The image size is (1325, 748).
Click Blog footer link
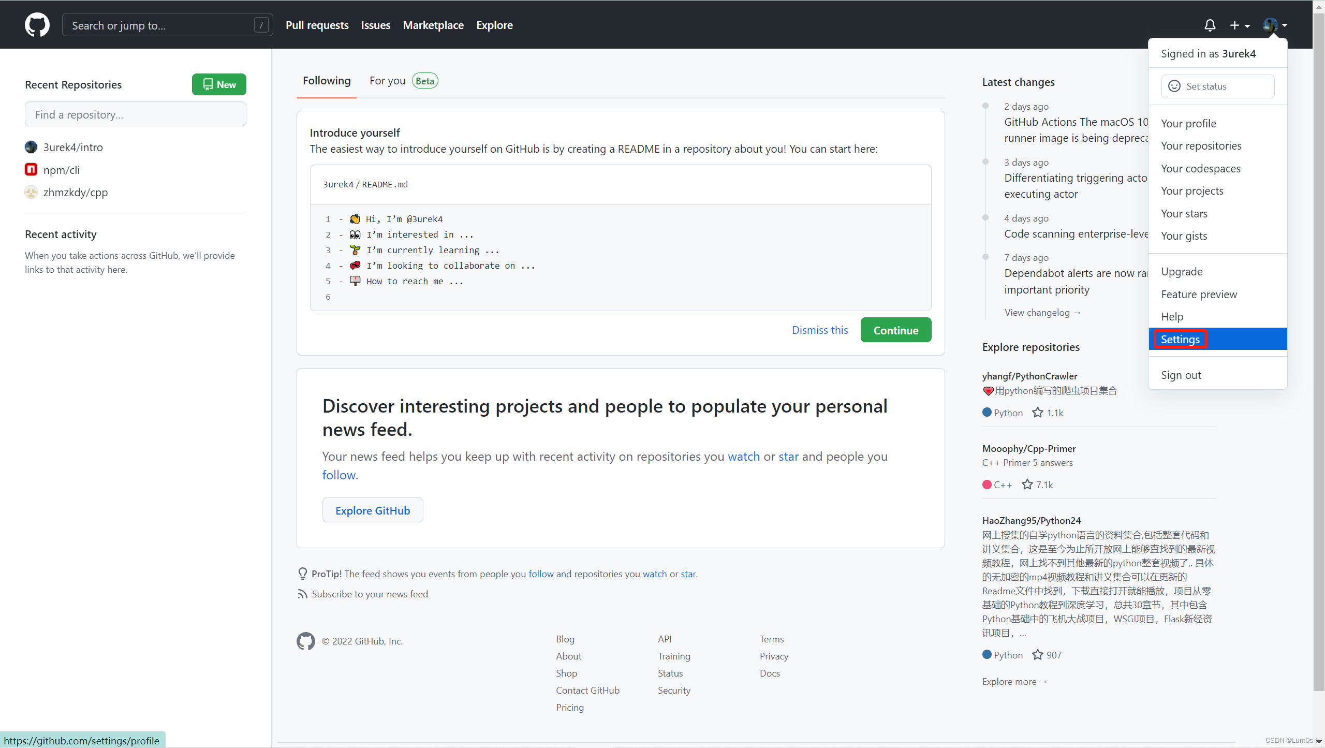565,639
